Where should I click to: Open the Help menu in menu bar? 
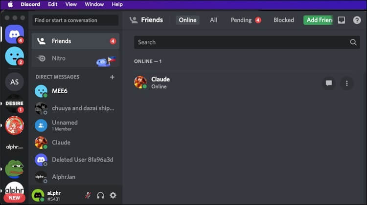117,4
